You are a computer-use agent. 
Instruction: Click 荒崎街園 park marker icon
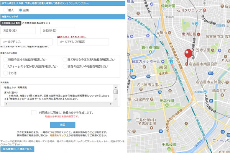pos(168,2)
